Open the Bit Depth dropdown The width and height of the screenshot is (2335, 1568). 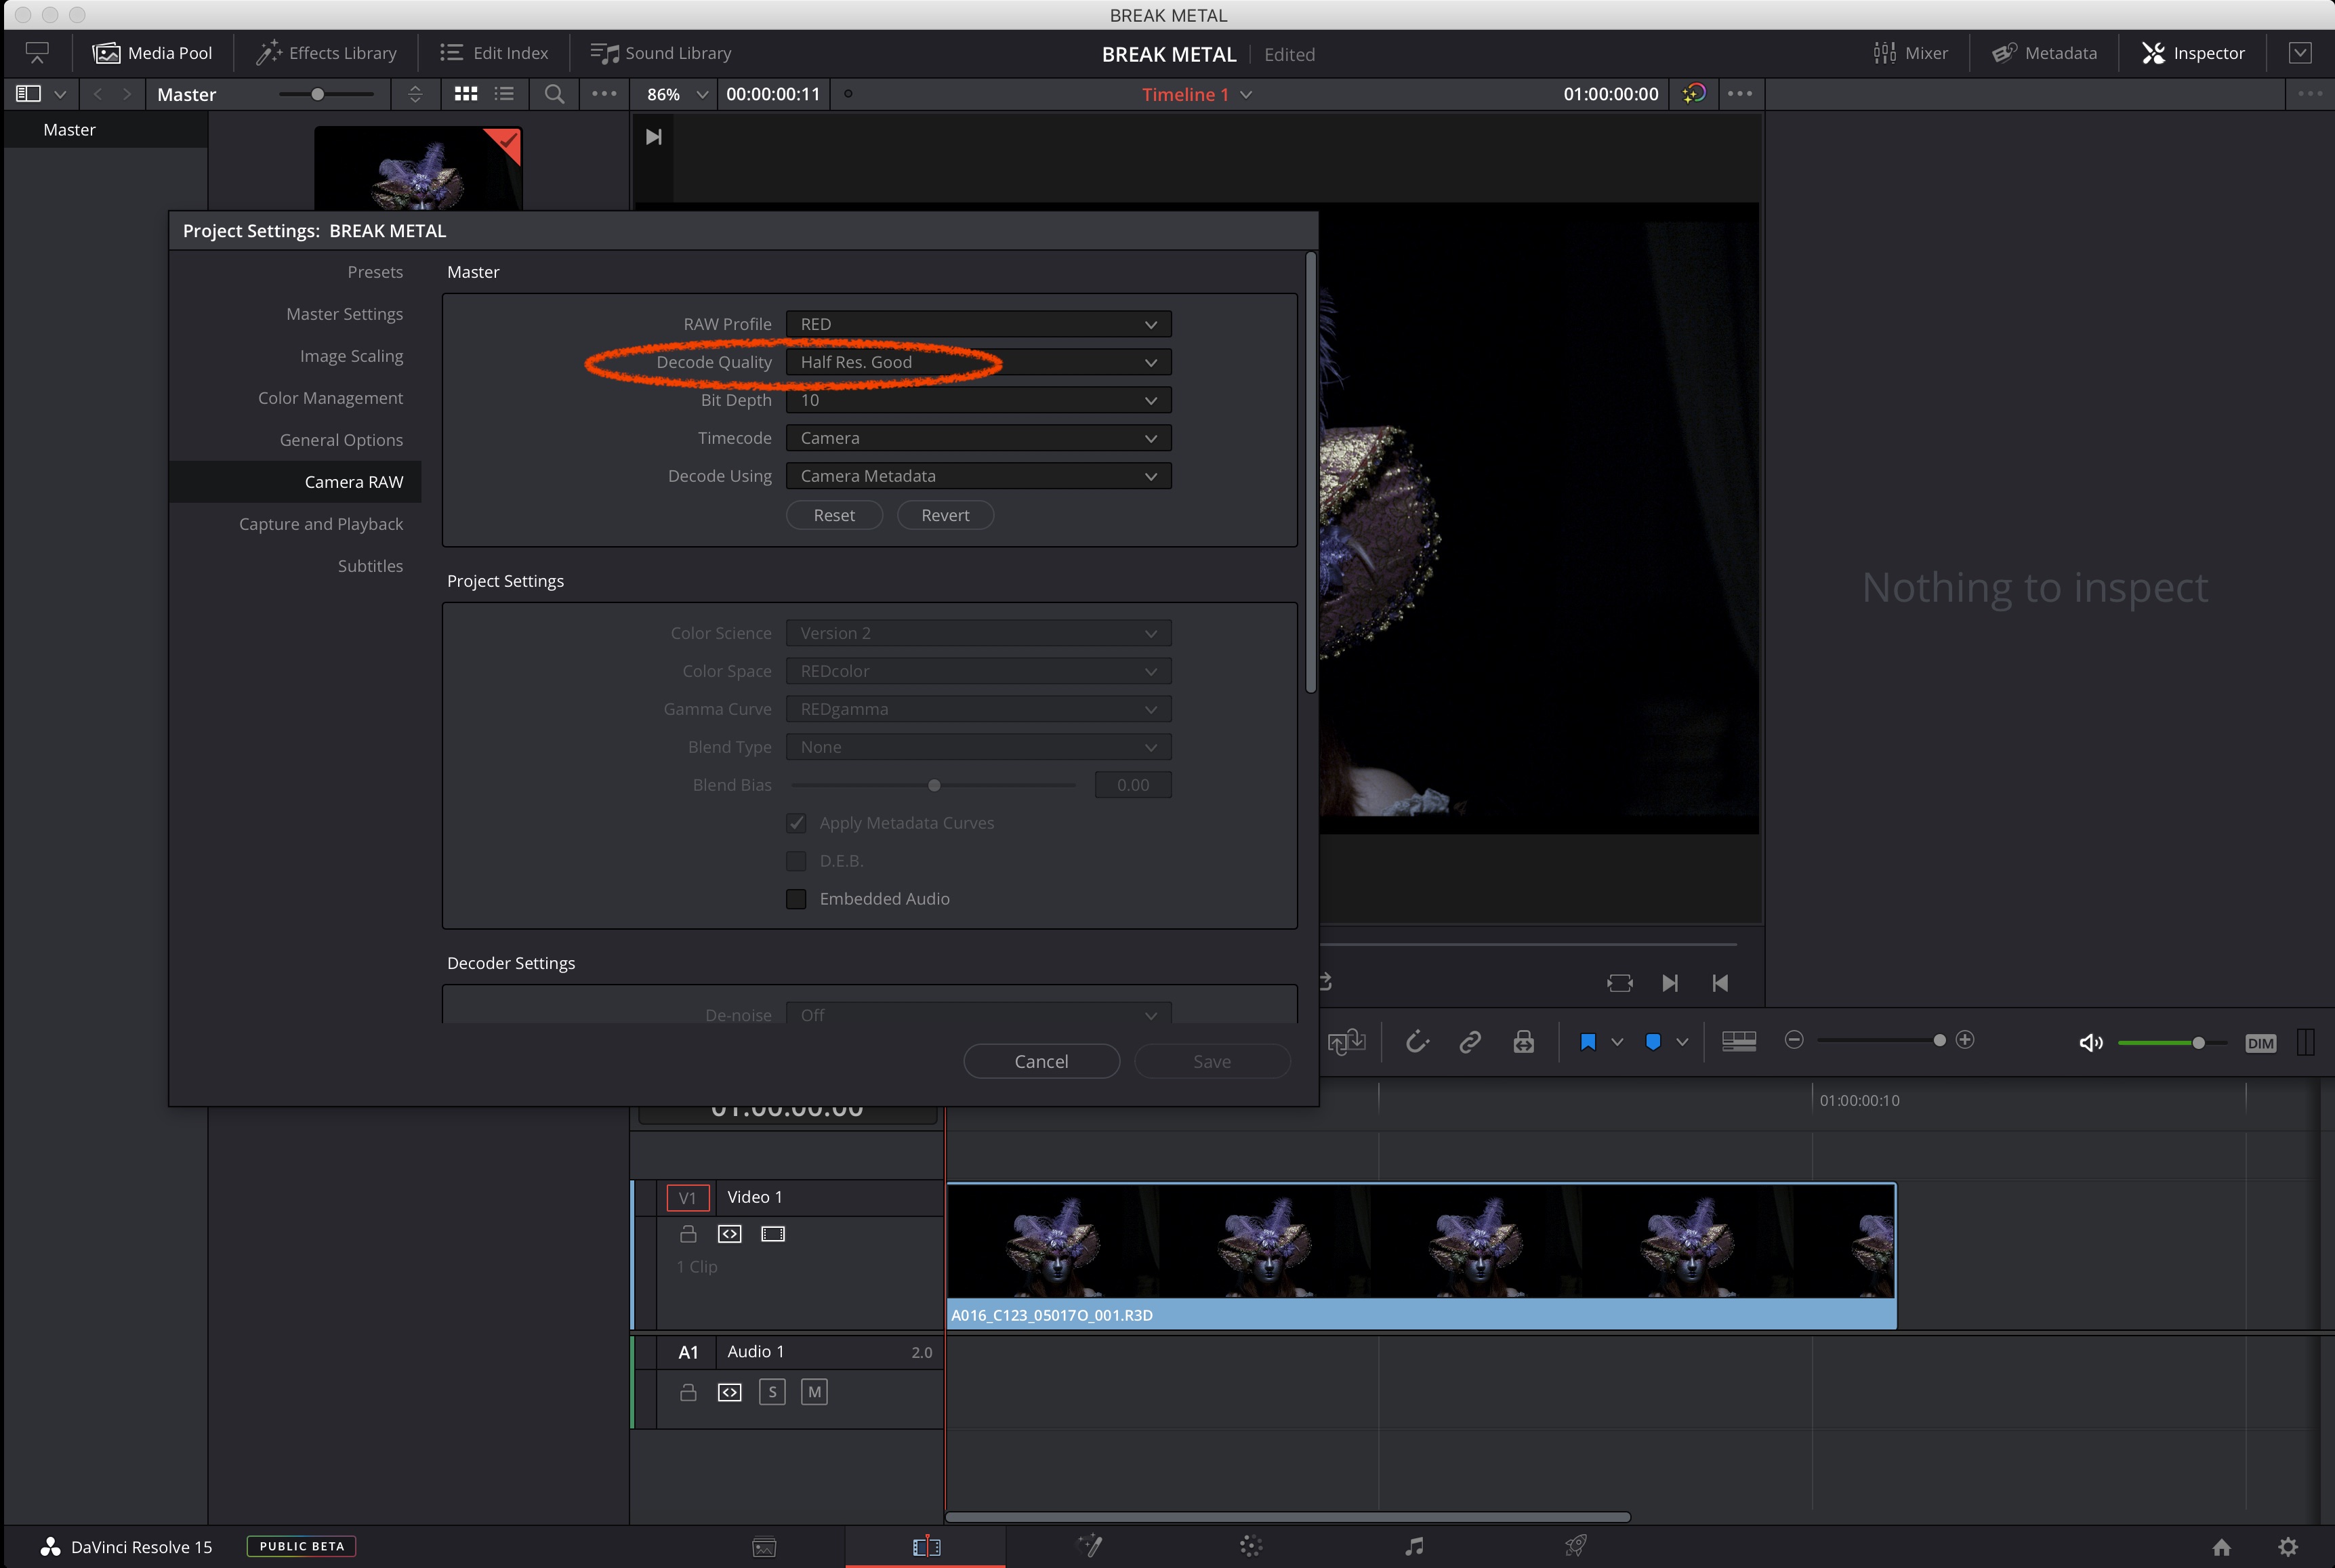[978, 400]
